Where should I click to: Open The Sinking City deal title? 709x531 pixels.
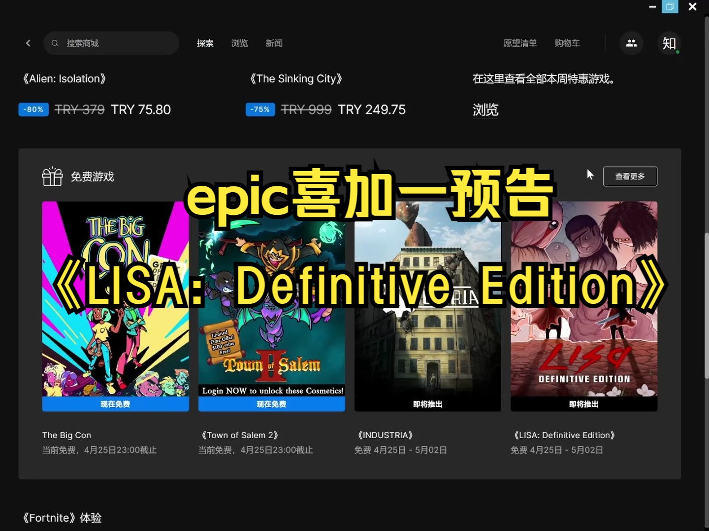(296, 79)
